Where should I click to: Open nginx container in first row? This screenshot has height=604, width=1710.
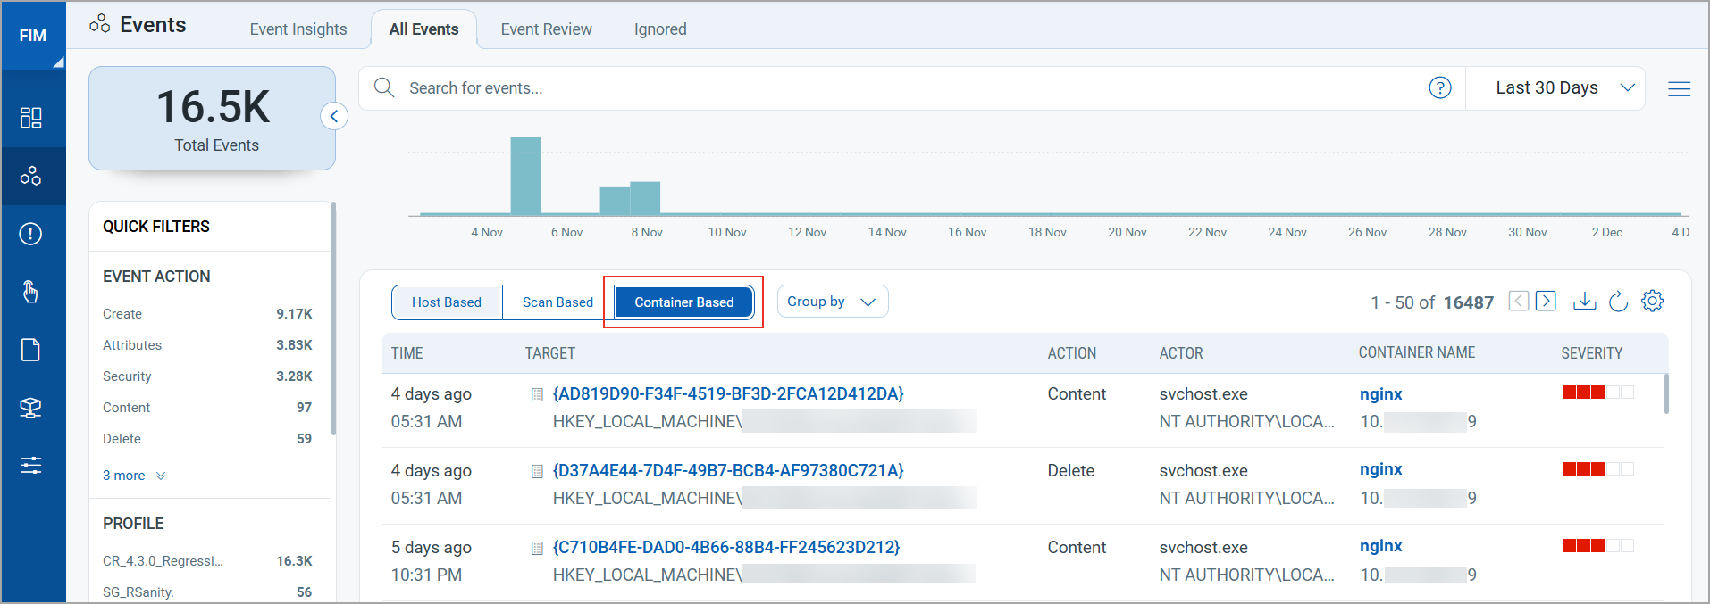(1381, 393)
